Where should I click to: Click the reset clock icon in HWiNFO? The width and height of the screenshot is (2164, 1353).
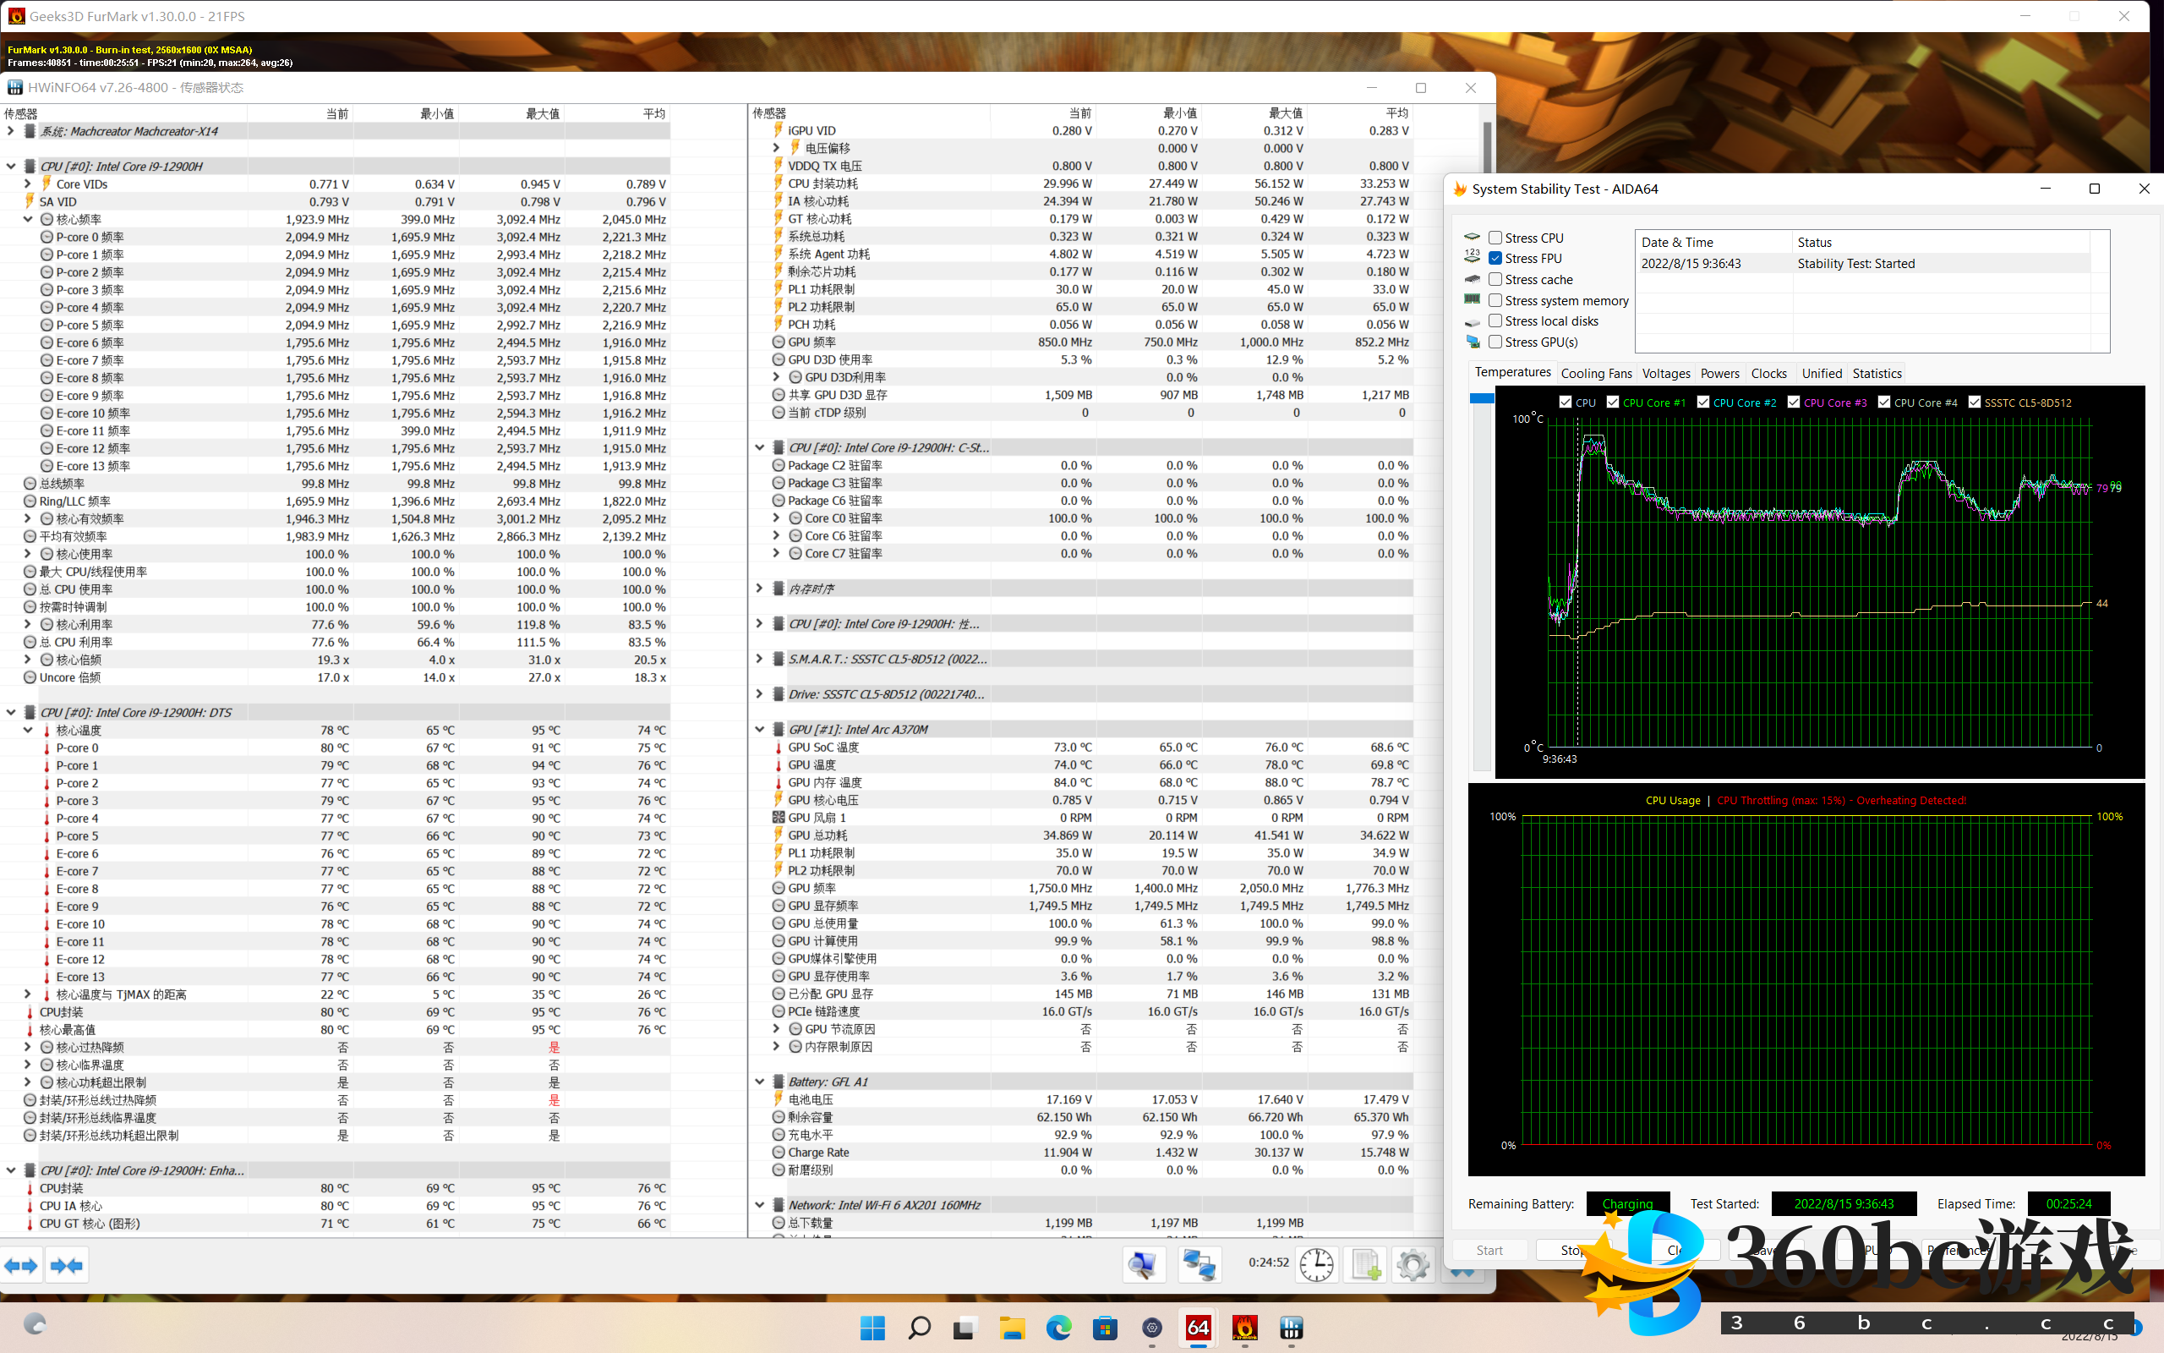click(1316, 1265)
